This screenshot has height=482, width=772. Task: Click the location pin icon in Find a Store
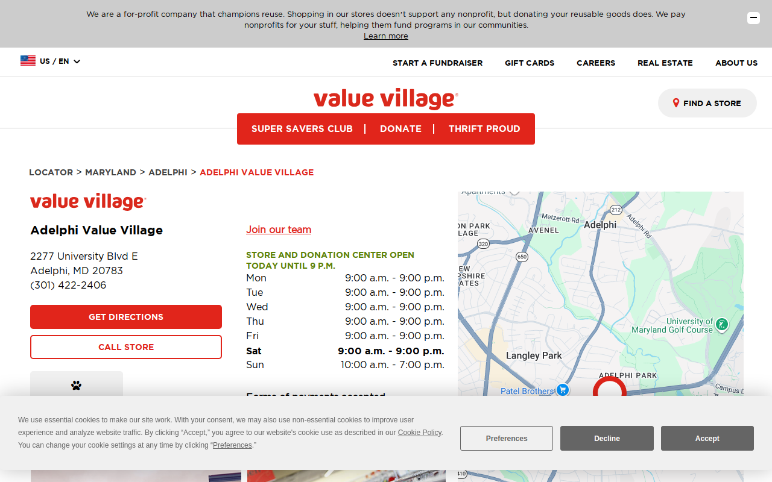[676, 103]
